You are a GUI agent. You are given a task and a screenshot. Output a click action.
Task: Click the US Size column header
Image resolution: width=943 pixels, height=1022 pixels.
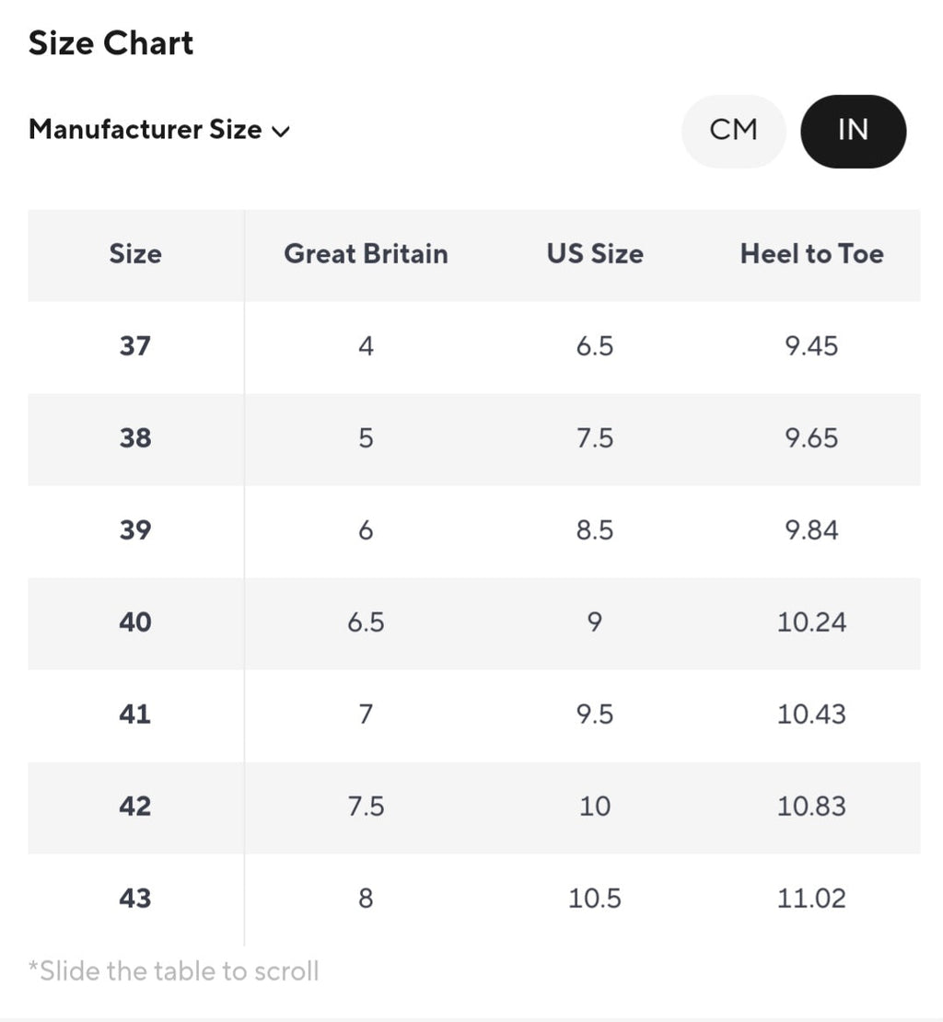595,254
